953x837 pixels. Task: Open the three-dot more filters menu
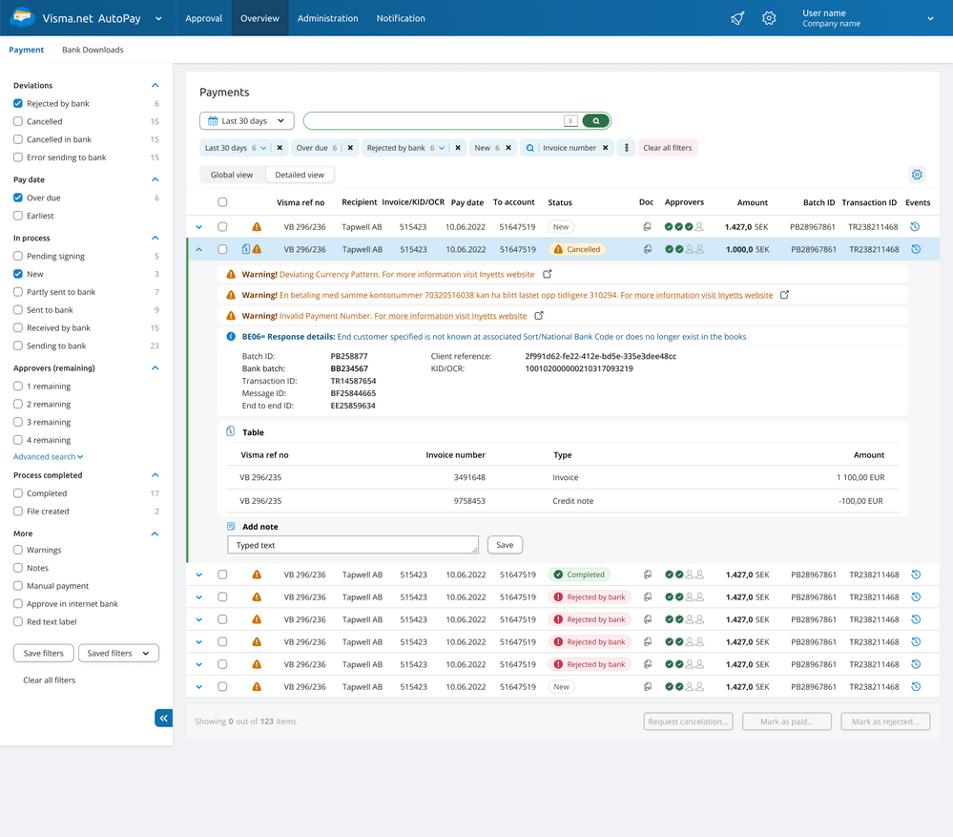(626, 148)
